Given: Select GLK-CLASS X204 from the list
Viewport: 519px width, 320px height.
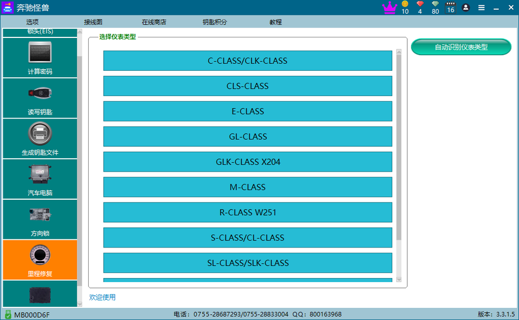Looking at the screenshot, I should (247, 162).
